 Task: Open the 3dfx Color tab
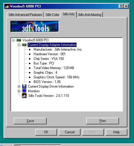click(52, 15)
